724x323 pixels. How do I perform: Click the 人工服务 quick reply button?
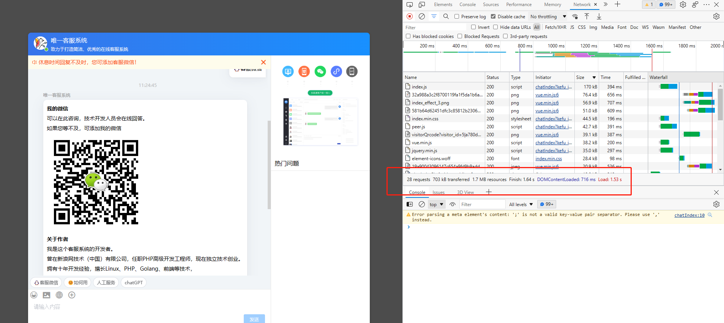(106, 283)
